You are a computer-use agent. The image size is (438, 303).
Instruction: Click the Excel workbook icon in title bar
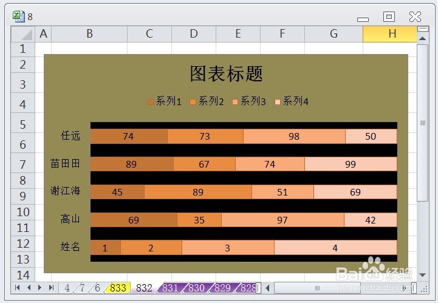(18, 16)
